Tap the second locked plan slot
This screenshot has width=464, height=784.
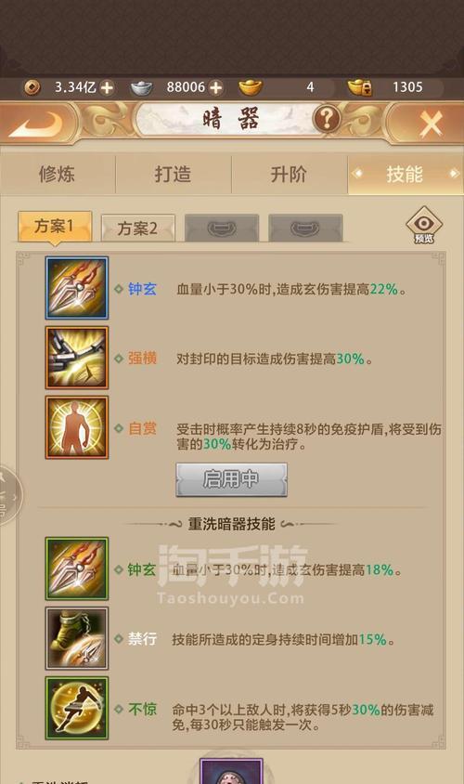tap(305, 229)
